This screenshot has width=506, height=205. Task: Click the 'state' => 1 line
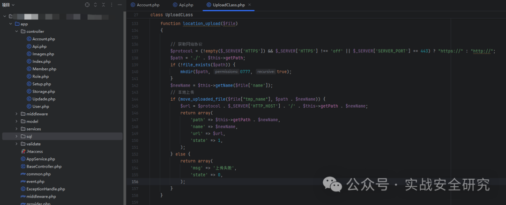click(207, 140)
